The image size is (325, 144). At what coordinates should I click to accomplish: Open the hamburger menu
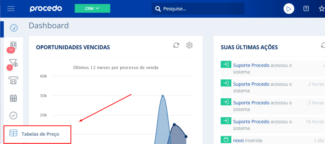click(11, 9)
